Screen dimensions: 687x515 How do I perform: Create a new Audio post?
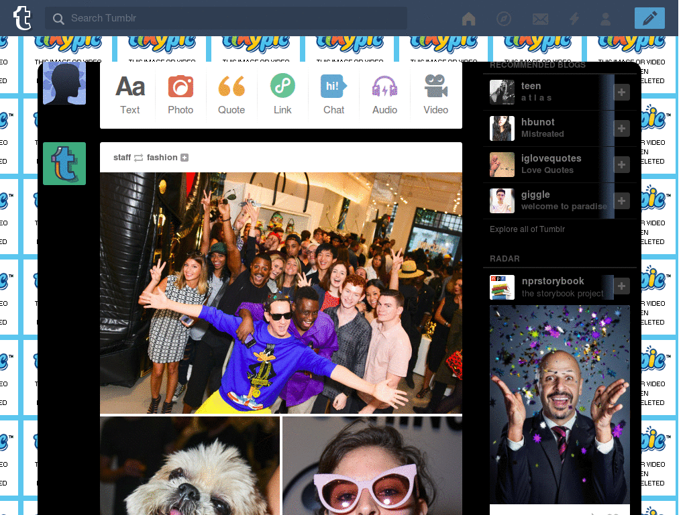(384, 95)
